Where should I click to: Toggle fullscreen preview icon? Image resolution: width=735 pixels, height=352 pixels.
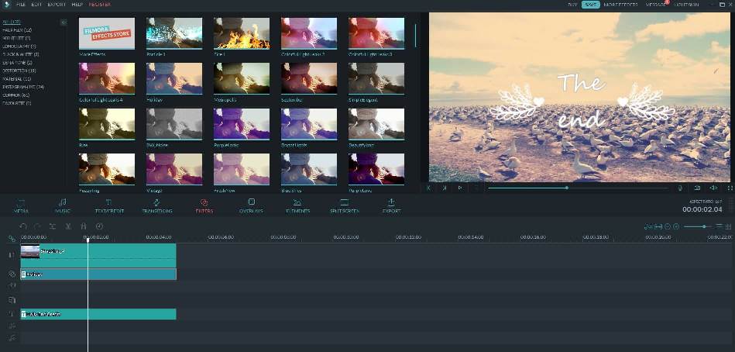coord(730,188)
